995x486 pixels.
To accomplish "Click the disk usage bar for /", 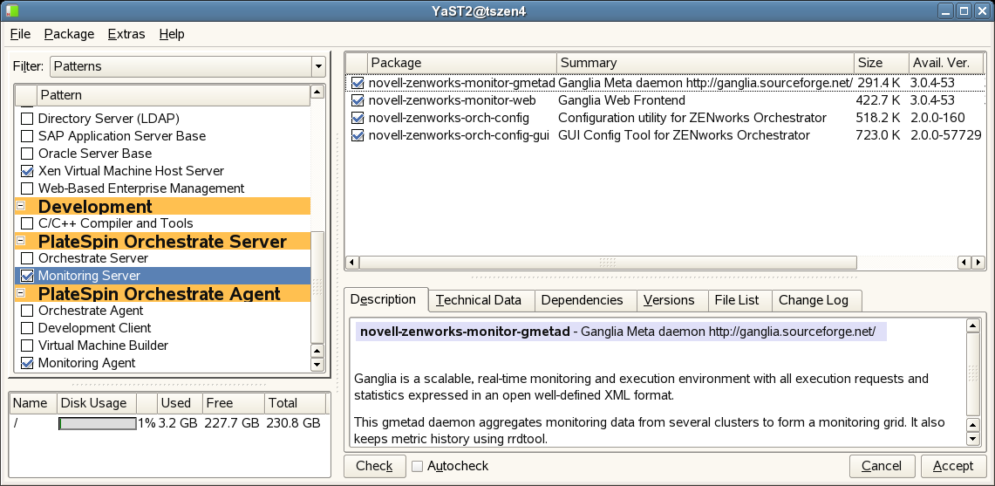I will [97, 423].
